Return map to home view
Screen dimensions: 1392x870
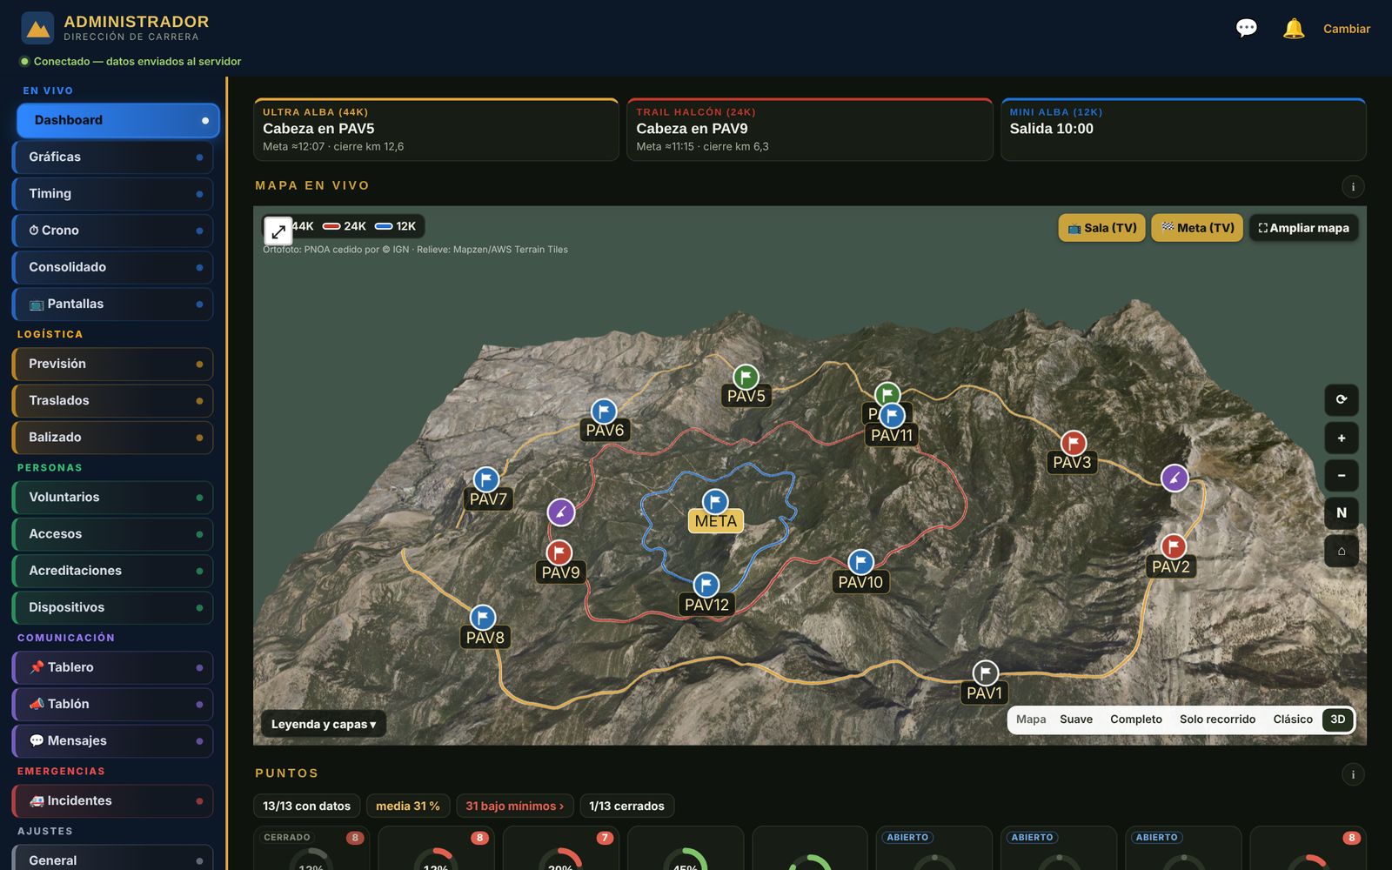(x=1342, y=551)
